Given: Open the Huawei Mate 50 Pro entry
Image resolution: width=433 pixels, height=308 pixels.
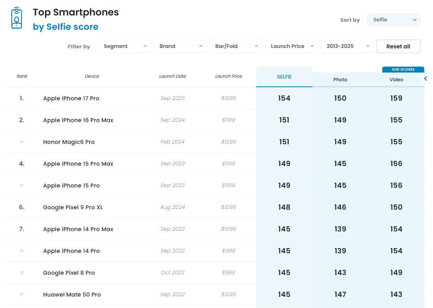Looking at the screenshot, I should (x=72, y=295).
